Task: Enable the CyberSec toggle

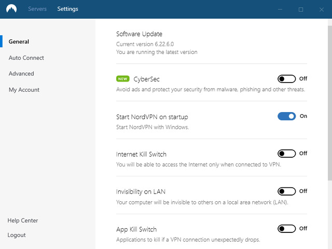Action: coord(286,79)
